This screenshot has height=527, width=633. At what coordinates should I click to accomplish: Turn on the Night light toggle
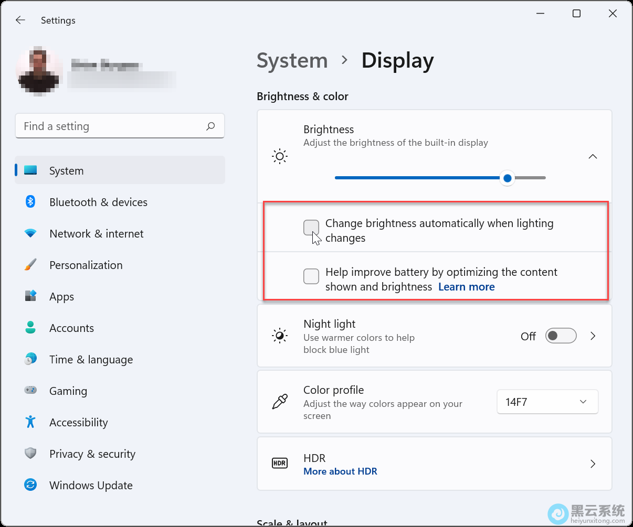click(561, 336)
